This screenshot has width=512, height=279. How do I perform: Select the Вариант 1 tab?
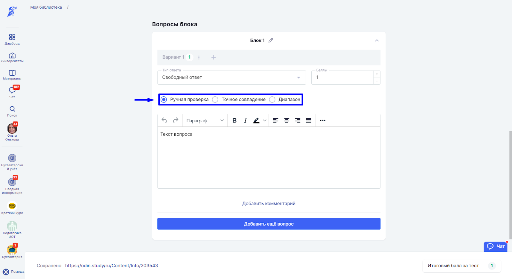173,57
